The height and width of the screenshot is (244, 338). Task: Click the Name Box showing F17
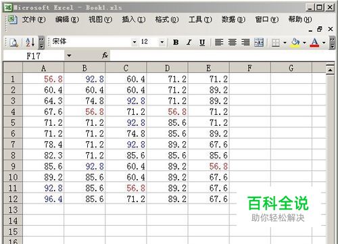pos(34,55)
